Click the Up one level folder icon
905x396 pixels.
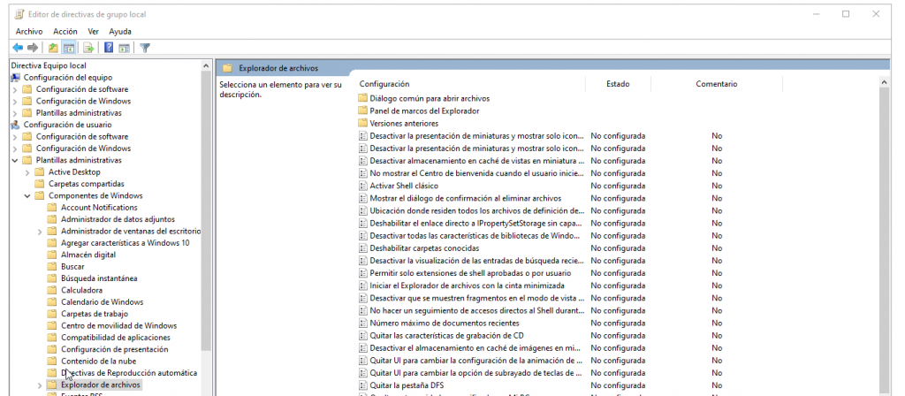53,48
